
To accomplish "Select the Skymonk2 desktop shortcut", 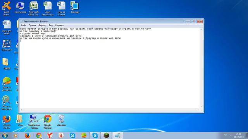I will pyautogui.click(x=7, y=45).
